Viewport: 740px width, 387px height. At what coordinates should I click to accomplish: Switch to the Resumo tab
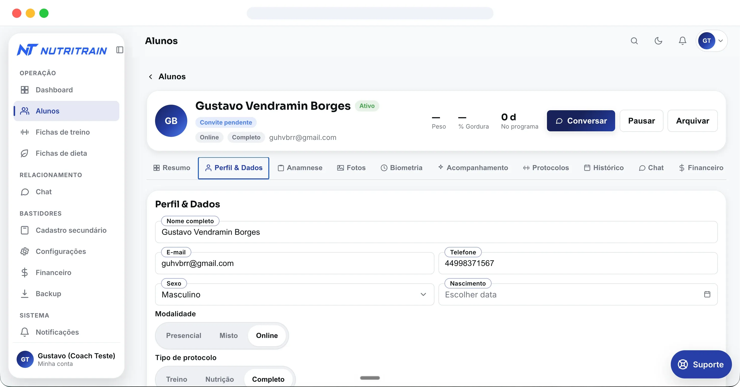(x=172, y=168)
